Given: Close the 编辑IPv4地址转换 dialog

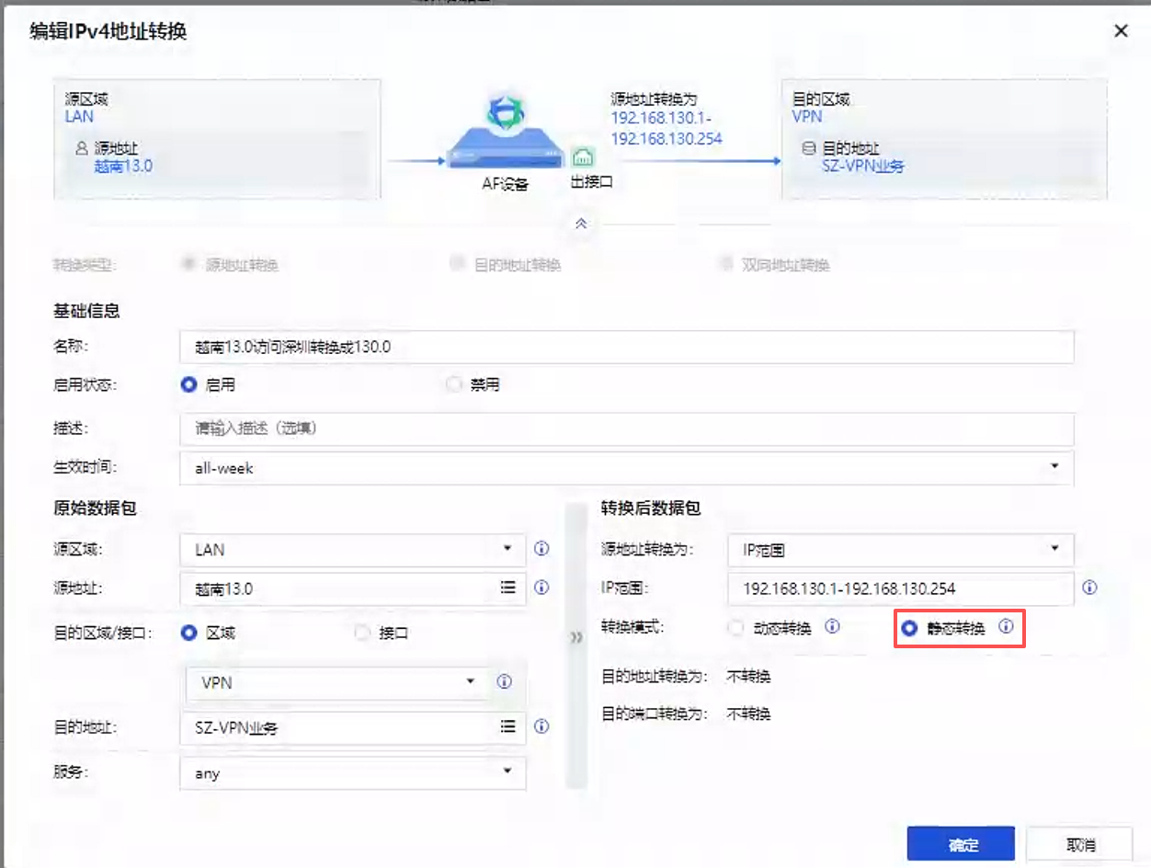Looking at the screenshot, I should 1121,31.
